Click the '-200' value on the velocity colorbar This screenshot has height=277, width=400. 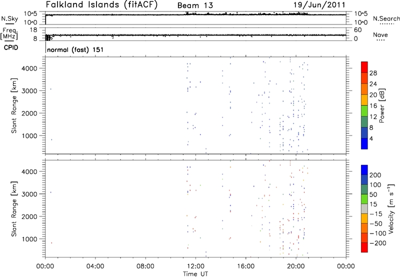(378, 243)
